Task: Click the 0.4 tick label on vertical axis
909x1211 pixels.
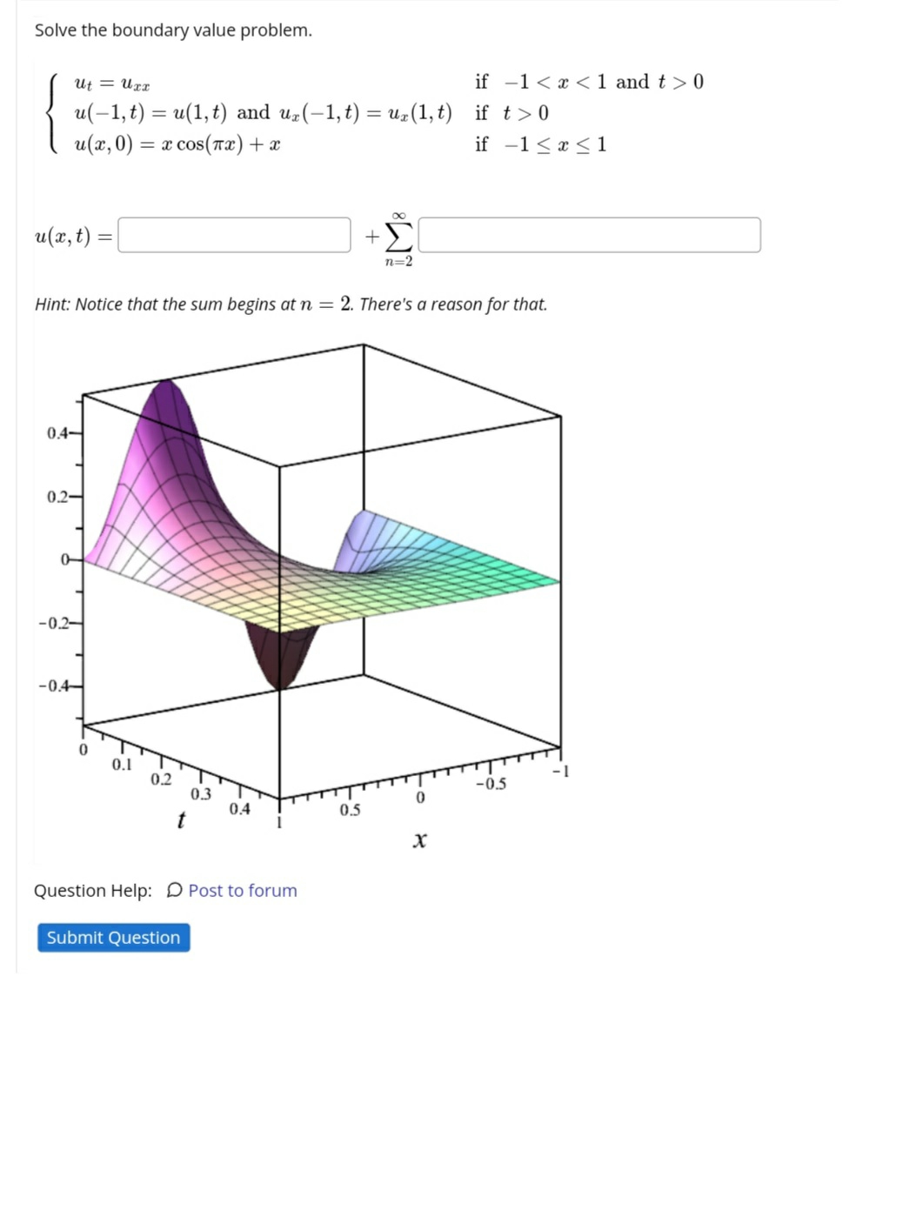Action: pos(57,433)
